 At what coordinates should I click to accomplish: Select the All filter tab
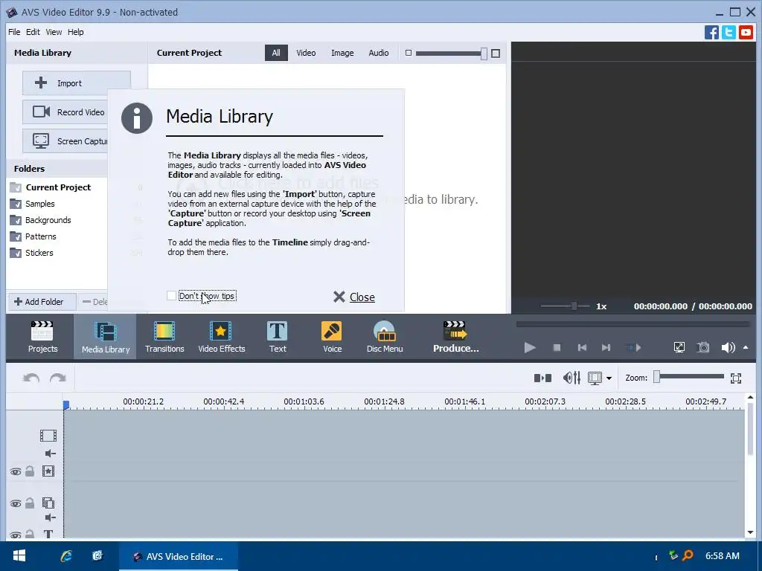coord(276,53)
